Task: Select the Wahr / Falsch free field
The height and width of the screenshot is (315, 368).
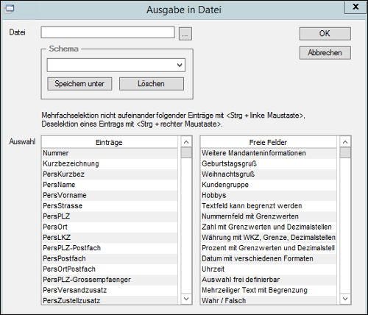Action: click(269, 300)
